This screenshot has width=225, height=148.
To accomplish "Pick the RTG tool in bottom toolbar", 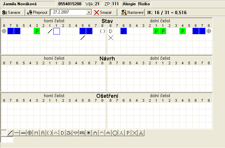I will pos(82,133).
